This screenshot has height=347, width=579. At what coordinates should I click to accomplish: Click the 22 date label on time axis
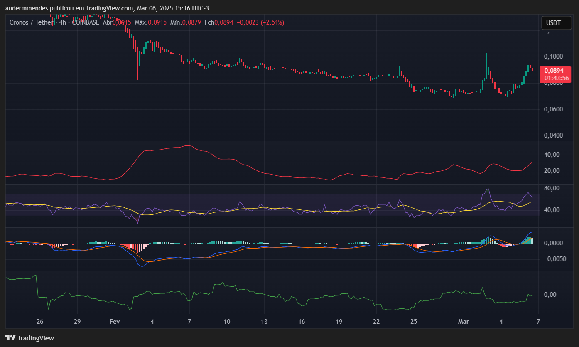[x=376, y=322]
